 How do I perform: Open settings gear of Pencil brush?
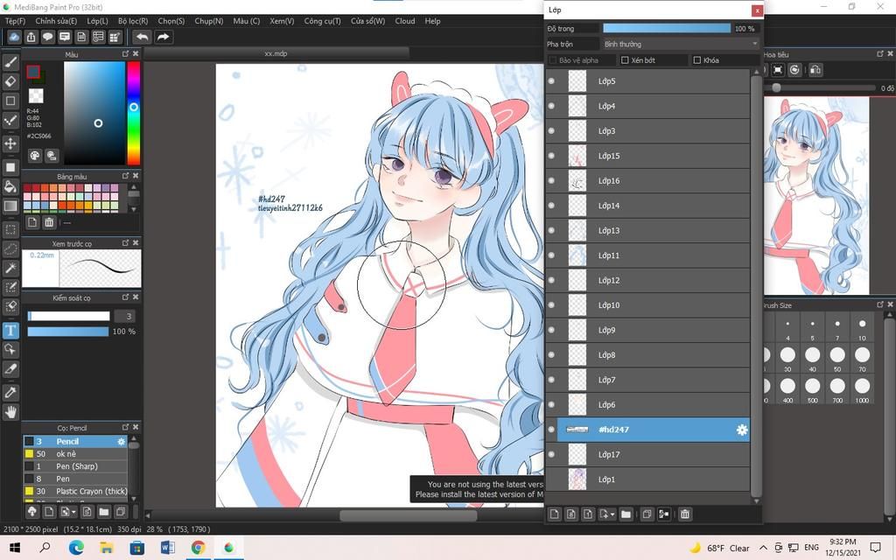[121, 442]
